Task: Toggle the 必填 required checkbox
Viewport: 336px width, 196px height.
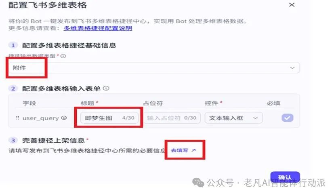Action: tap(288, 118)
